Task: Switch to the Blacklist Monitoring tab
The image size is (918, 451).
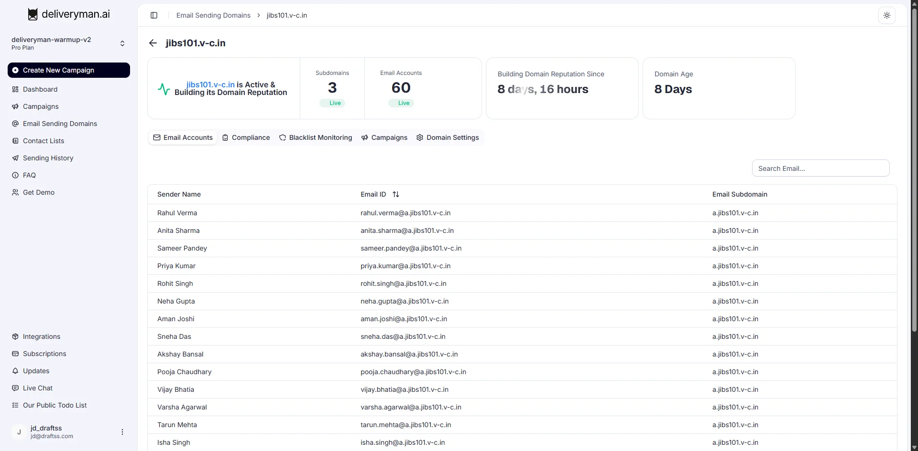Action: pos(316,137)
